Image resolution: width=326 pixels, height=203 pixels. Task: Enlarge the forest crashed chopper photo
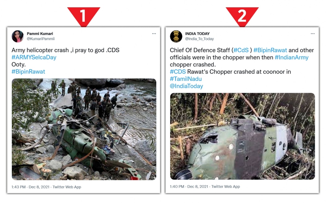click(242, 136)
